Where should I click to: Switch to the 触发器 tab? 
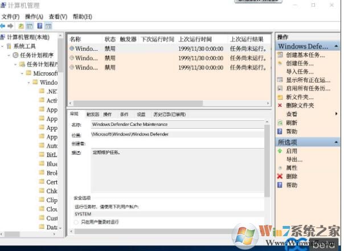(93, 114)
